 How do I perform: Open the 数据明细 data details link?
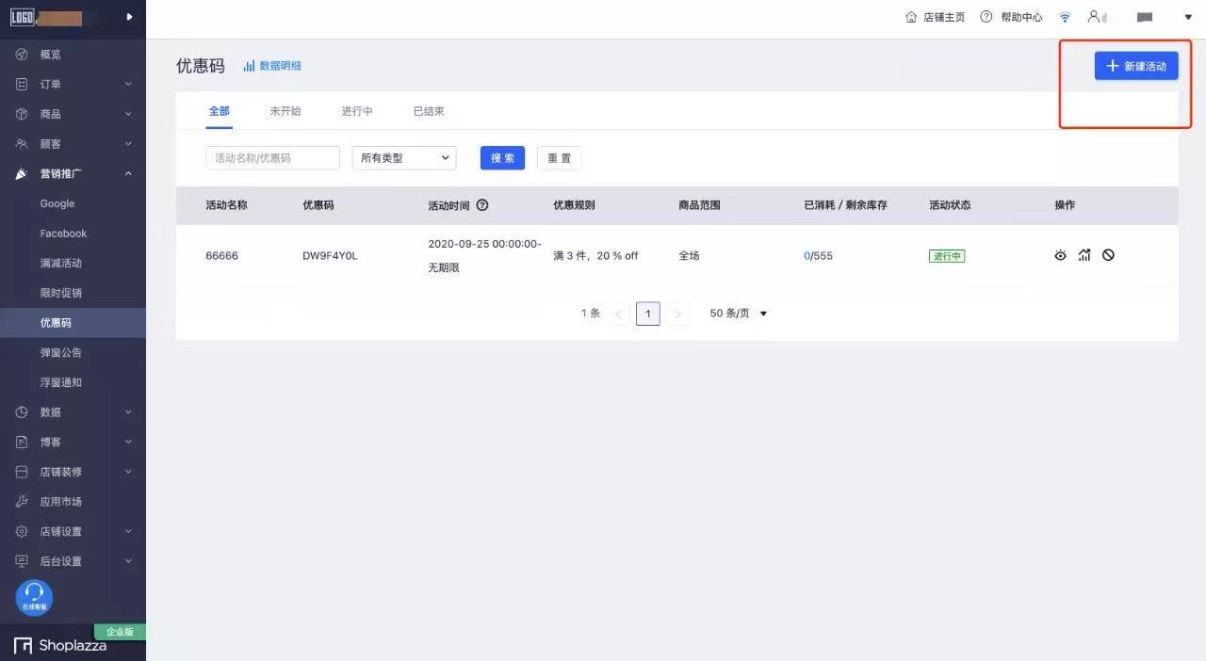tap(272, 66)
